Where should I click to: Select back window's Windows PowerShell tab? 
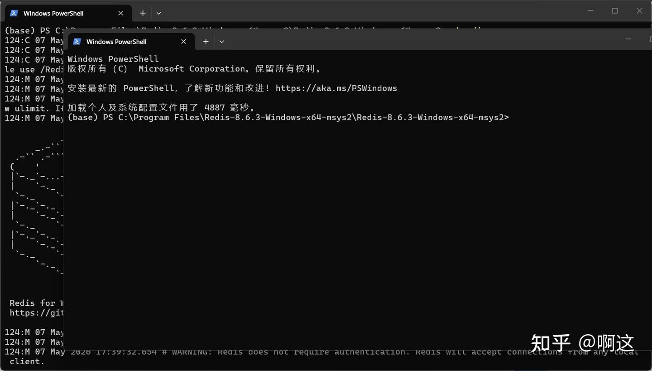[68, 13]
